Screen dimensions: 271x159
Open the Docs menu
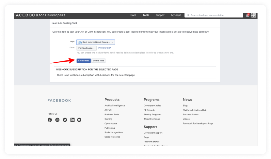(x=133, y=15)
